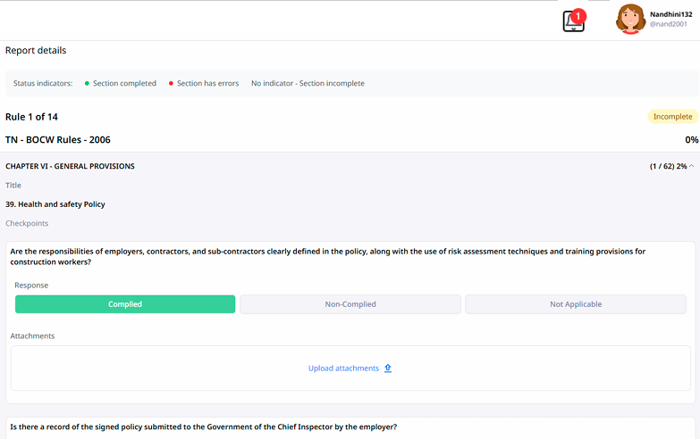Choose the Not Applicable response

point(576,304)
